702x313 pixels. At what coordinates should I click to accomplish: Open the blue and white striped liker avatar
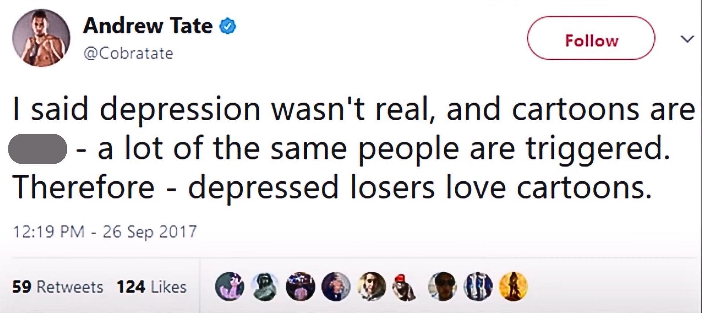point(478,286)
